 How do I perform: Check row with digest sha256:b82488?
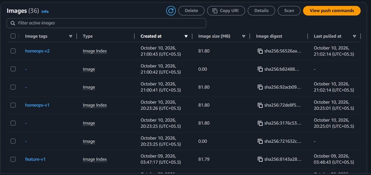tap(13, 69)
